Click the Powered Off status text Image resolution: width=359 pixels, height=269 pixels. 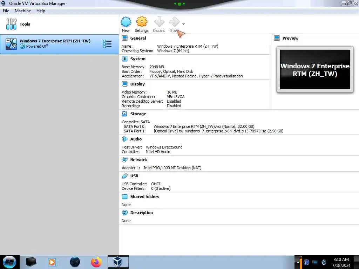tap(37, 46)
